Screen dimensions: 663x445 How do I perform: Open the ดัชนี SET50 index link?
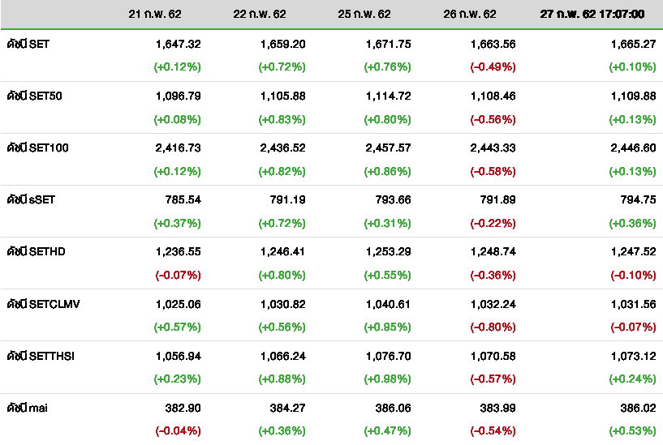click(35, 96)
